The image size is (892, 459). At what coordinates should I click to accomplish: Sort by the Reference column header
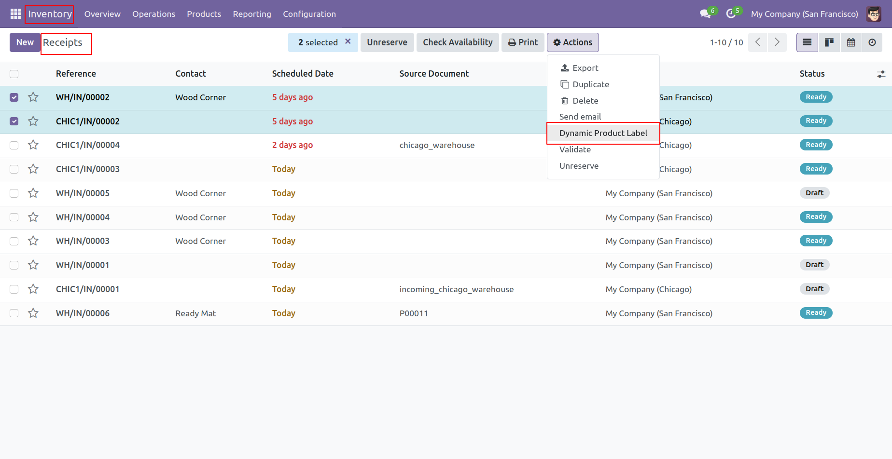coord(76,74)
